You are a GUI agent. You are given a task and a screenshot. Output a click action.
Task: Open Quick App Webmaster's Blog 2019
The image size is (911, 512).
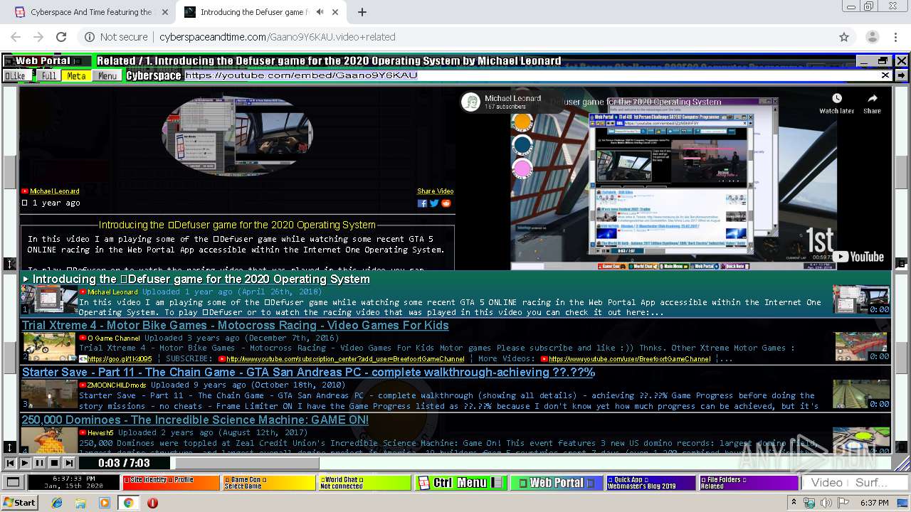click(x=651, y=483)
